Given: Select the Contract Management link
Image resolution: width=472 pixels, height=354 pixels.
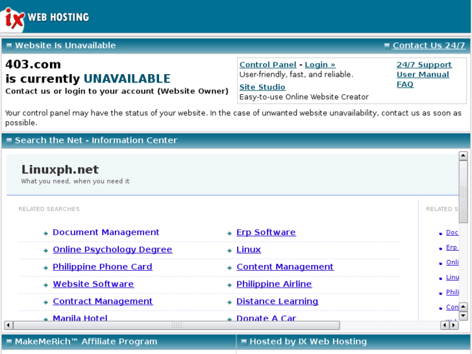Looking at the screenshot, I should 103,301.
